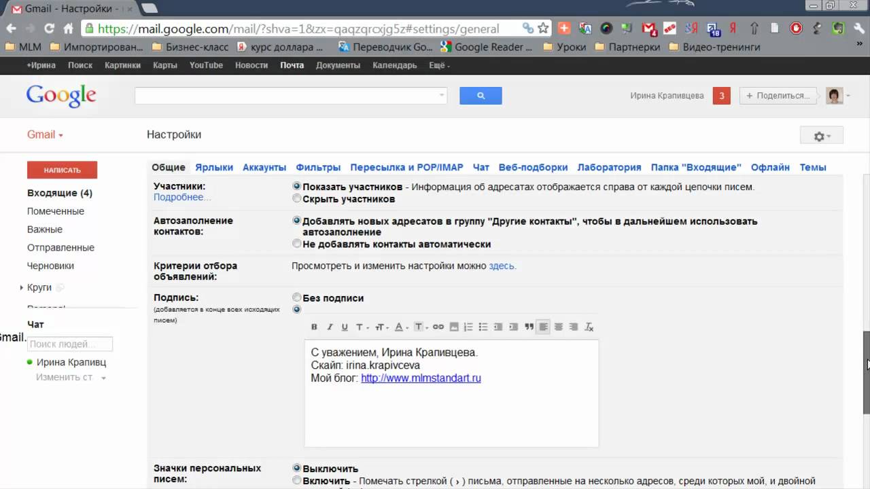Screen dimensions: 870x489
Task: Click the Поиск людей chat field
Action: (70, 344)
